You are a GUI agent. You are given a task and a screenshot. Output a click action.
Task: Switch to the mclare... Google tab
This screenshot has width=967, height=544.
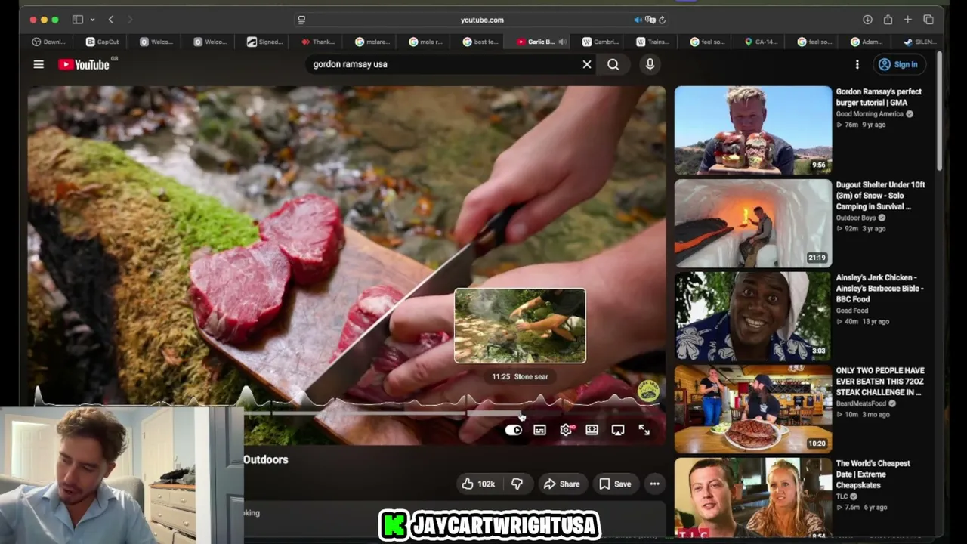(x=373, y=42)
